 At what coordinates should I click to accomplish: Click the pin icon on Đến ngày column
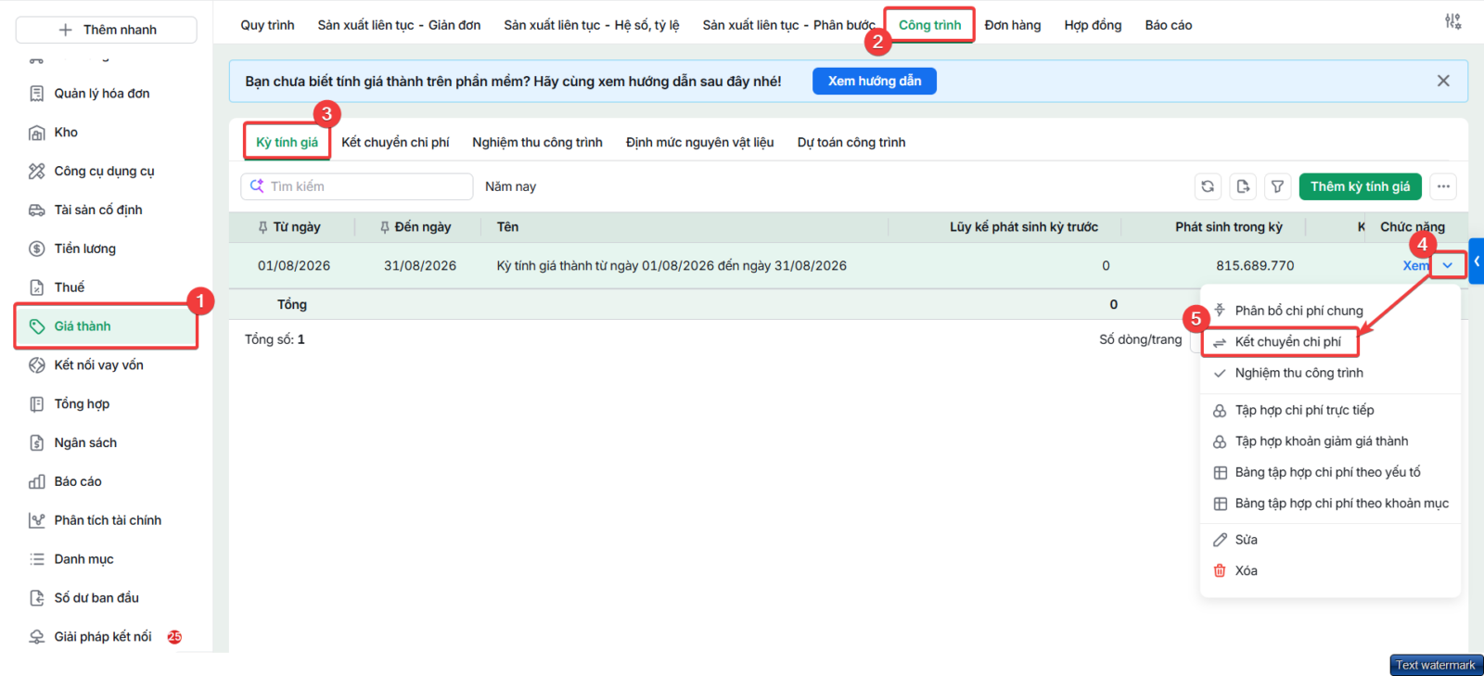pos(385,227)
